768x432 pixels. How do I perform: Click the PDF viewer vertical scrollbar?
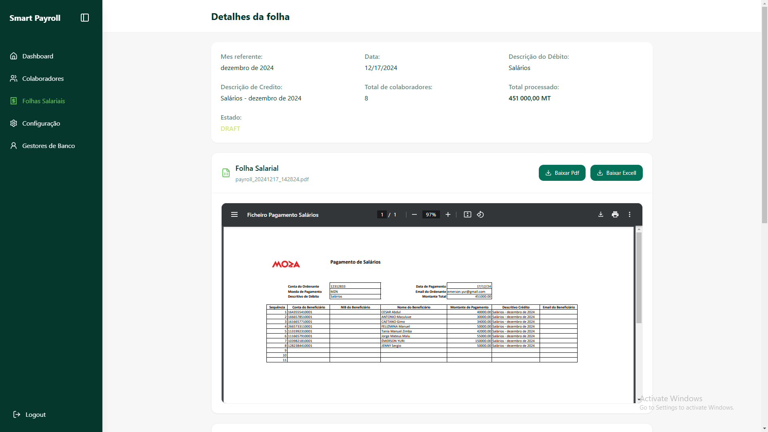pyautogui.click(x=639, y=278)
